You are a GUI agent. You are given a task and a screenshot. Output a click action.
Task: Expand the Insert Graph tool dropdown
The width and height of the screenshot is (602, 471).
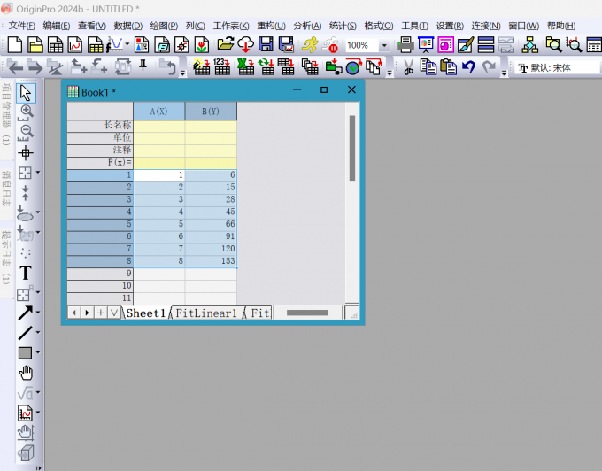(x=38, y=413)
